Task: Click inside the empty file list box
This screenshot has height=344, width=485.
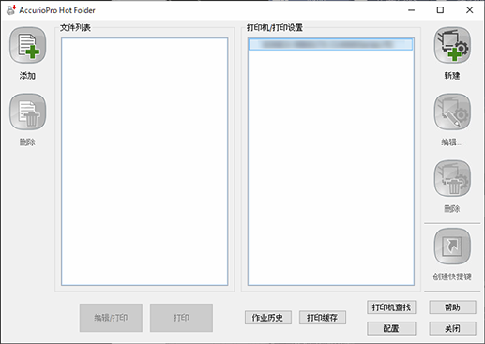Action: click(x=144, y=161)
